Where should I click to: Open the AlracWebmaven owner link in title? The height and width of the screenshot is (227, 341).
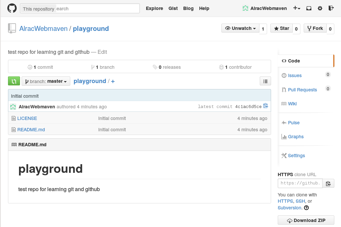44,29
